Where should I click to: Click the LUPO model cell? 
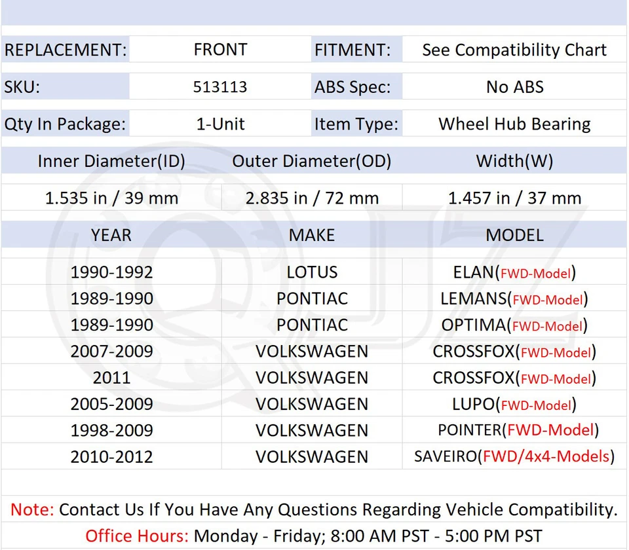515,405
